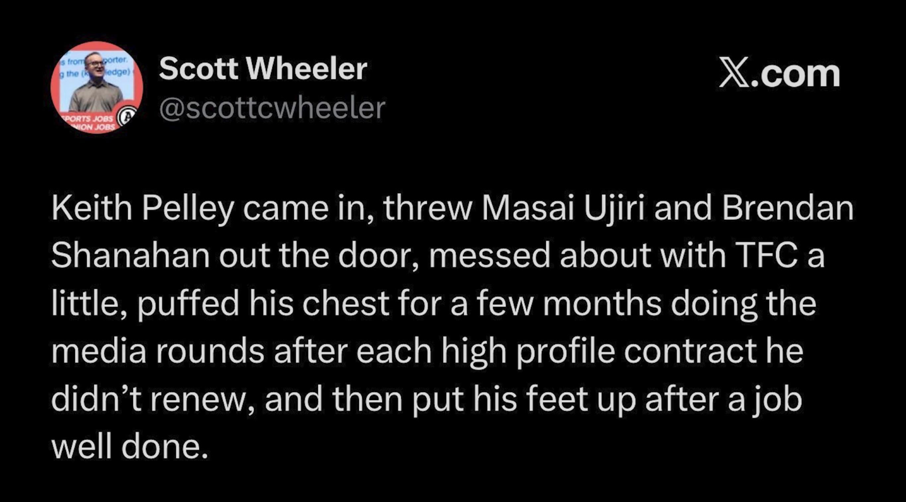Click the words "messed about" in the tweet
Screen dimensions: 906x502
point(542,256)
